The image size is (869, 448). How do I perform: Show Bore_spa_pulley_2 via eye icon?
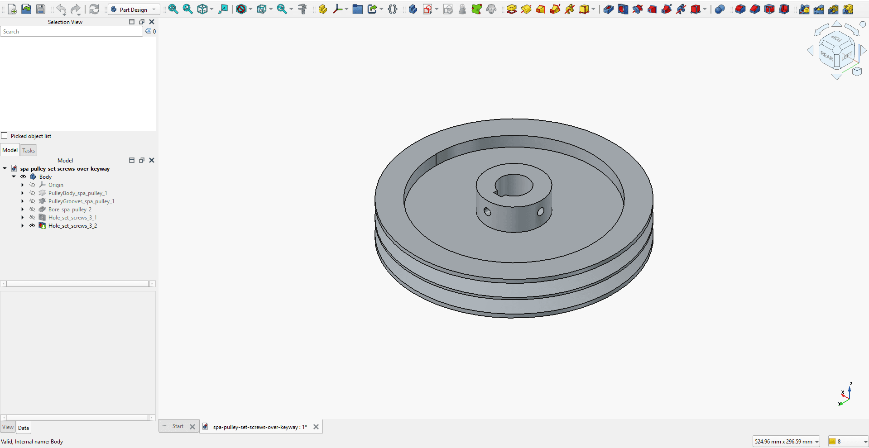32,210
